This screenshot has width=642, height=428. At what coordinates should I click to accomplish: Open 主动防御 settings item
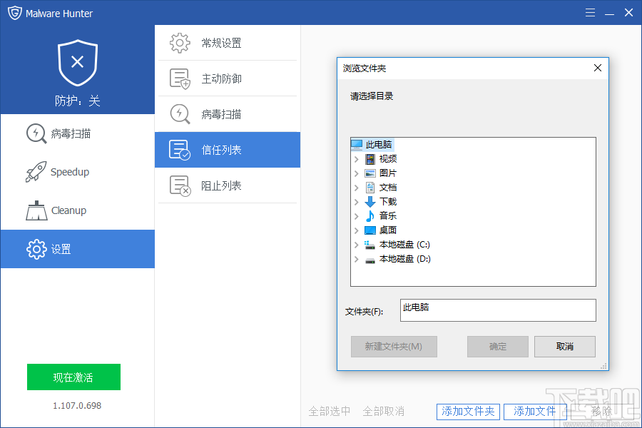pos(214,78)
